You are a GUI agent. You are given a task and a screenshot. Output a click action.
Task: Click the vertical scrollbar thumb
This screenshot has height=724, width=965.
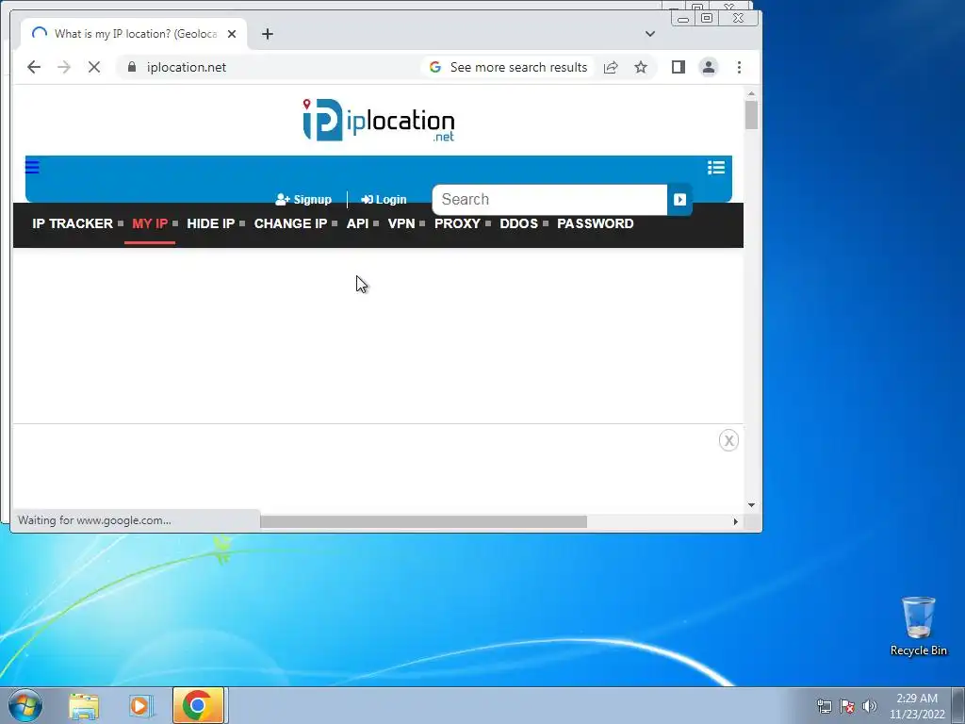point(751,114)
